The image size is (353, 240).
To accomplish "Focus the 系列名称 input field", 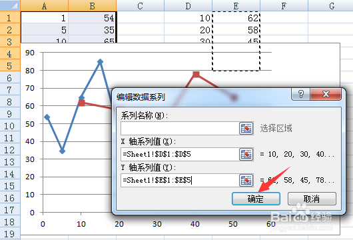I will (x=180, y=129).
